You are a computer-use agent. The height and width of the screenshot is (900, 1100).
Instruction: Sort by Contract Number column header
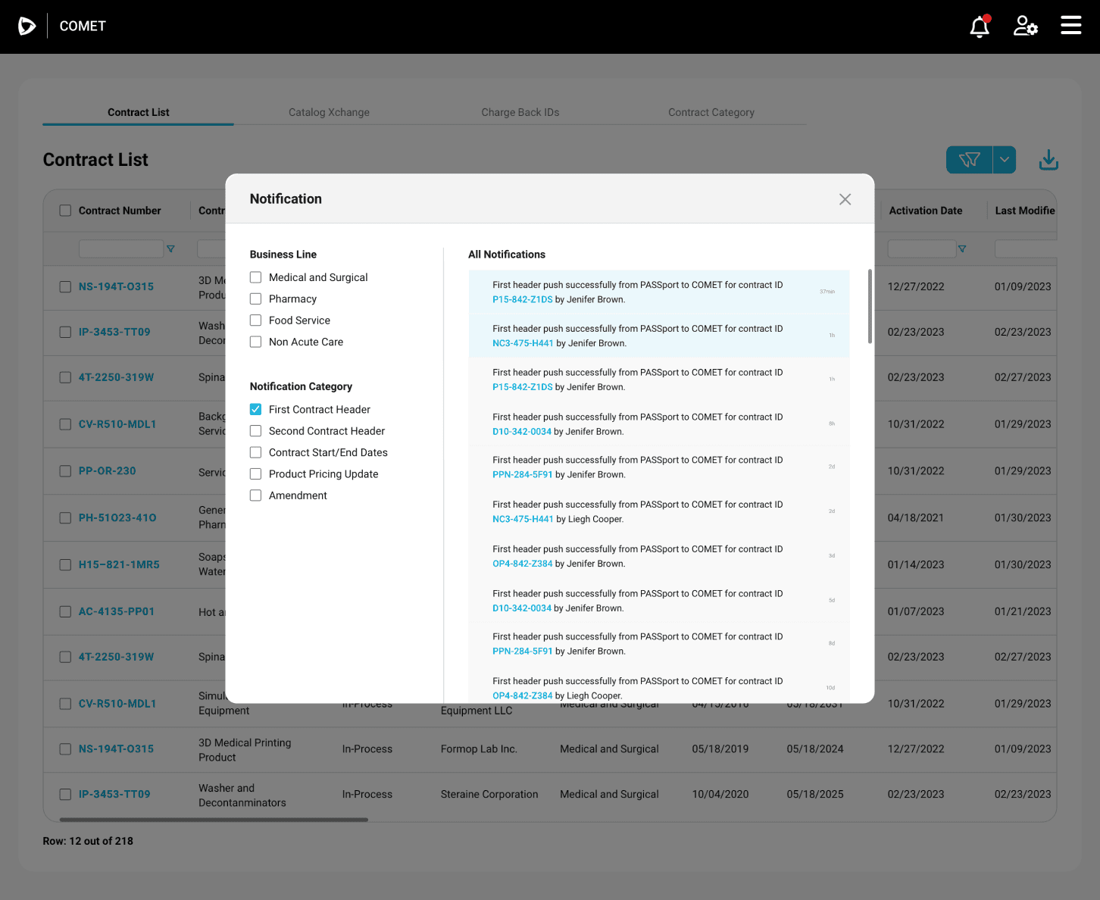pyautogui.click(x=120, y=211)
